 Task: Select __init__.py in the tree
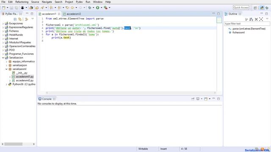point(22,73)
